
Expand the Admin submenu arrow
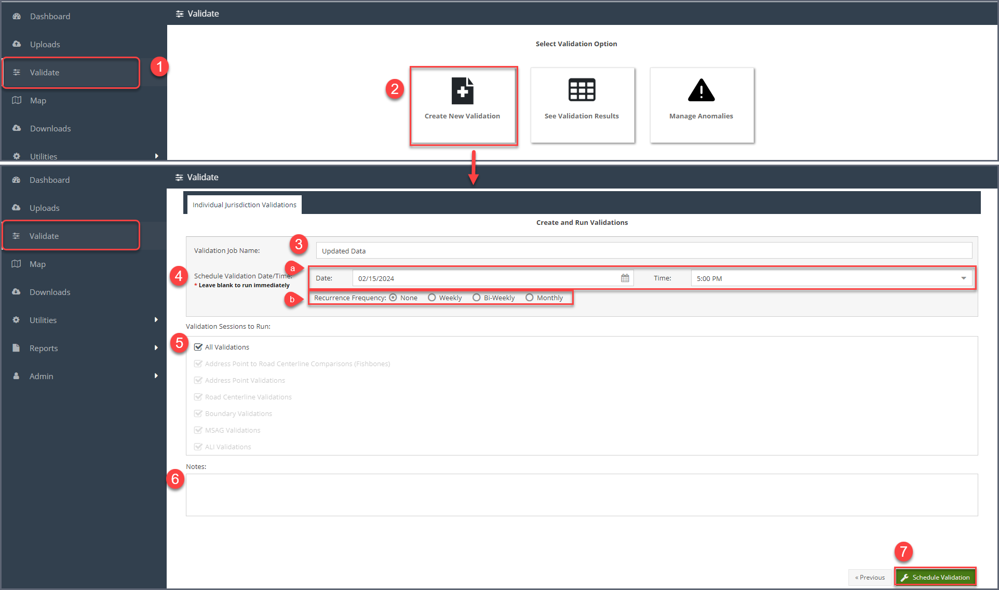156,376
